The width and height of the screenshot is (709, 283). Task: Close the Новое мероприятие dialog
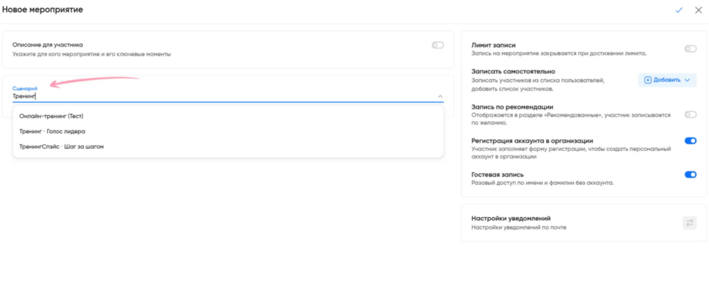(698, 10)
